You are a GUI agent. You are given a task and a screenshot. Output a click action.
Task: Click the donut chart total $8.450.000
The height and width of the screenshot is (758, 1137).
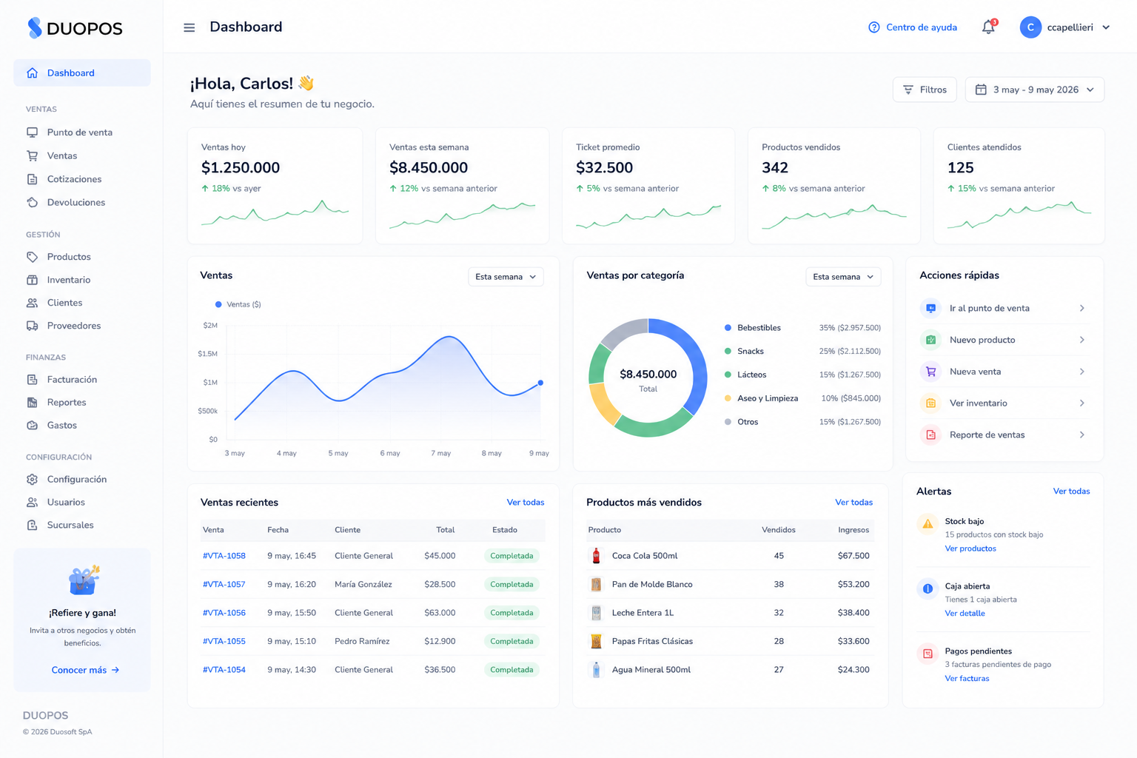[648, 375]
